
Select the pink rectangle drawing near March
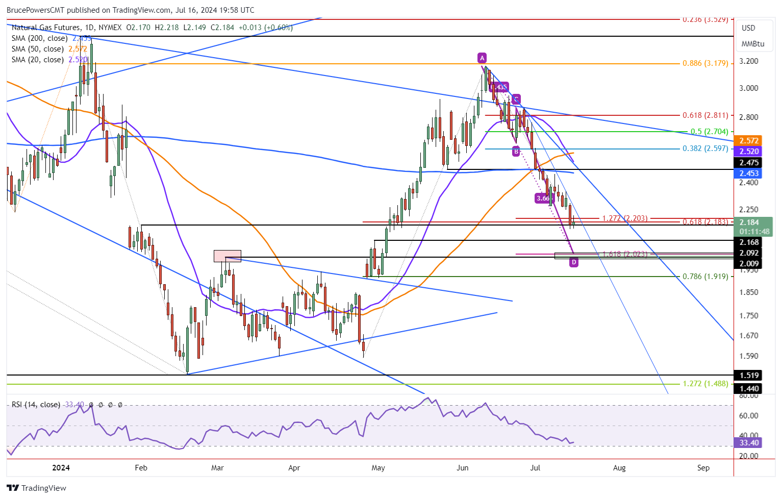coord(227,256)
